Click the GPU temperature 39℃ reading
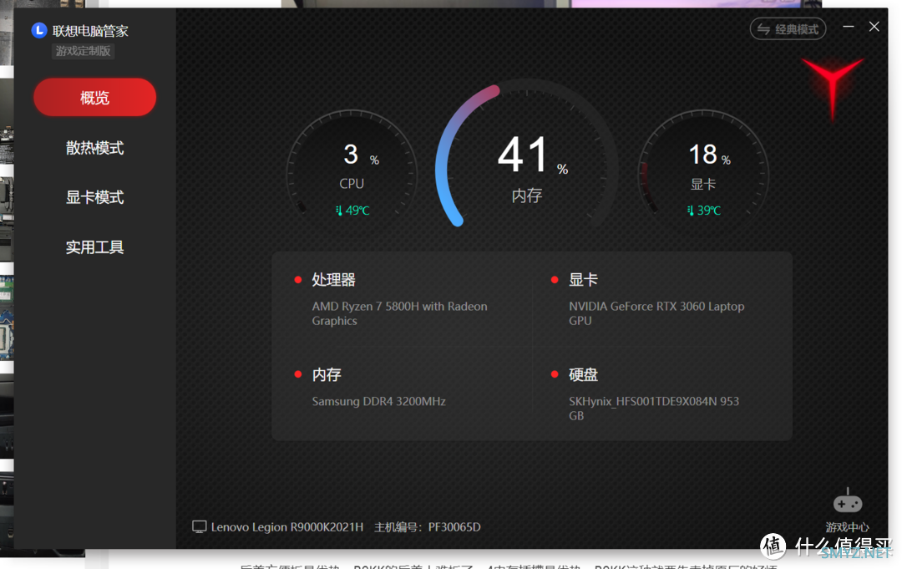The image size is (902, 569). pyautogui.click(x=704, y=211)
